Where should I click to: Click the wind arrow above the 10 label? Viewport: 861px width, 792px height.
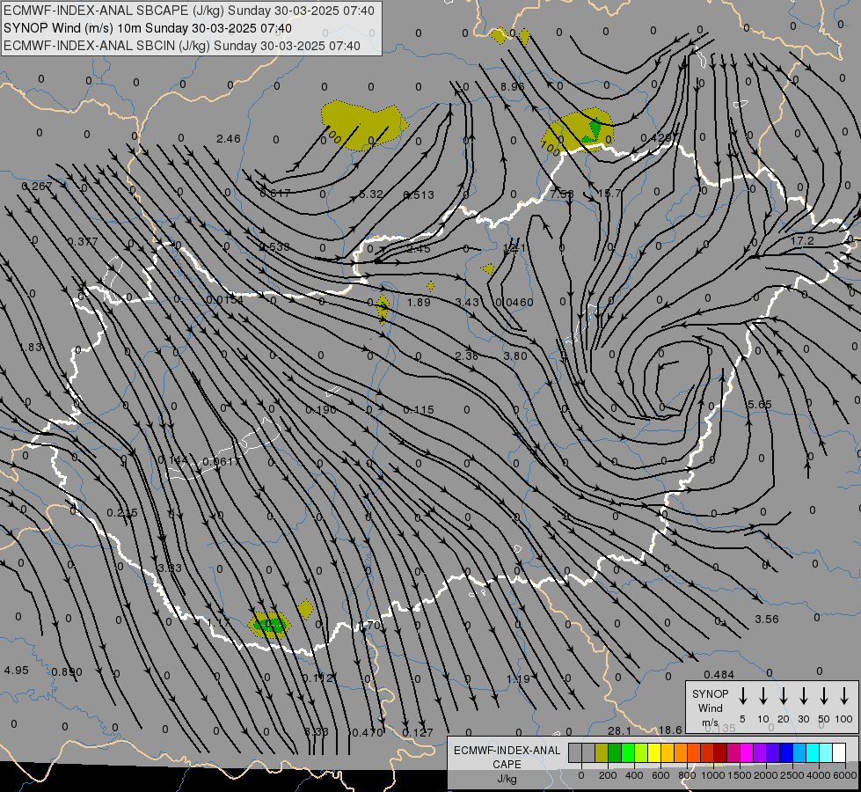[763, 695]
